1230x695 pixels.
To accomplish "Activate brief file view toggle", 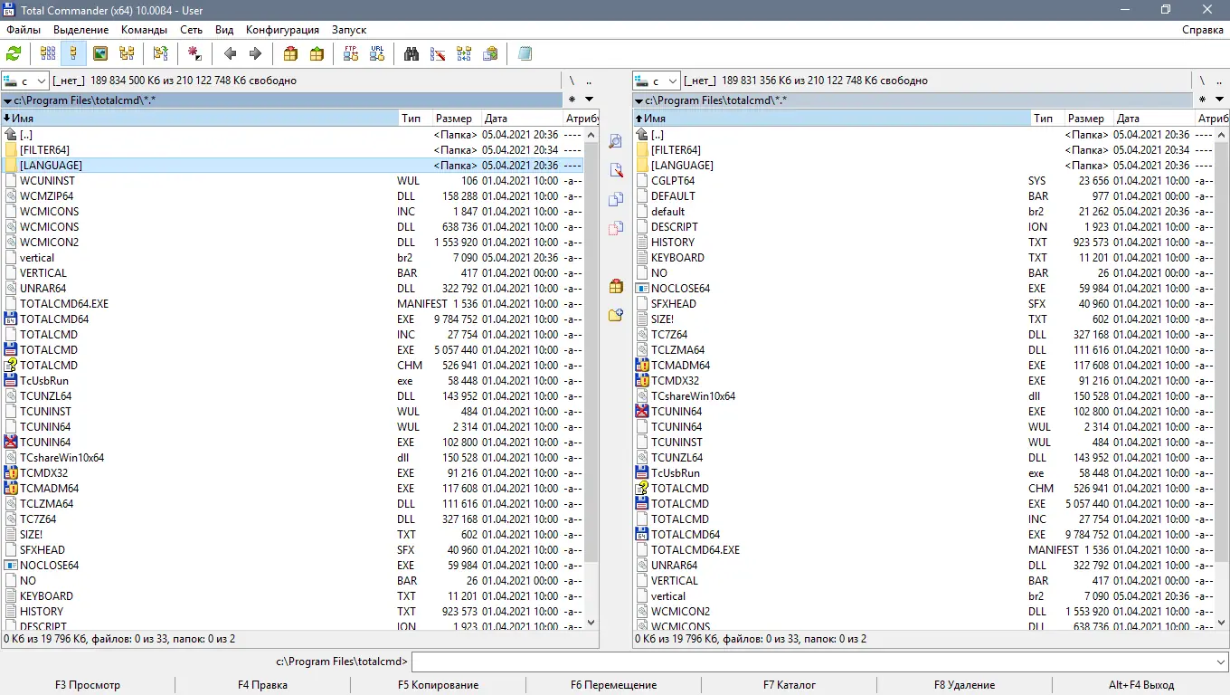I will point(47,53).
